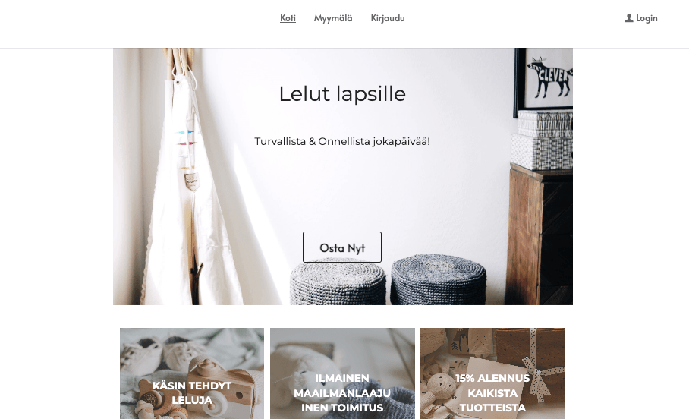
Task: Click the patterned storage boxes on cabinet
Action: coord(543,140)
